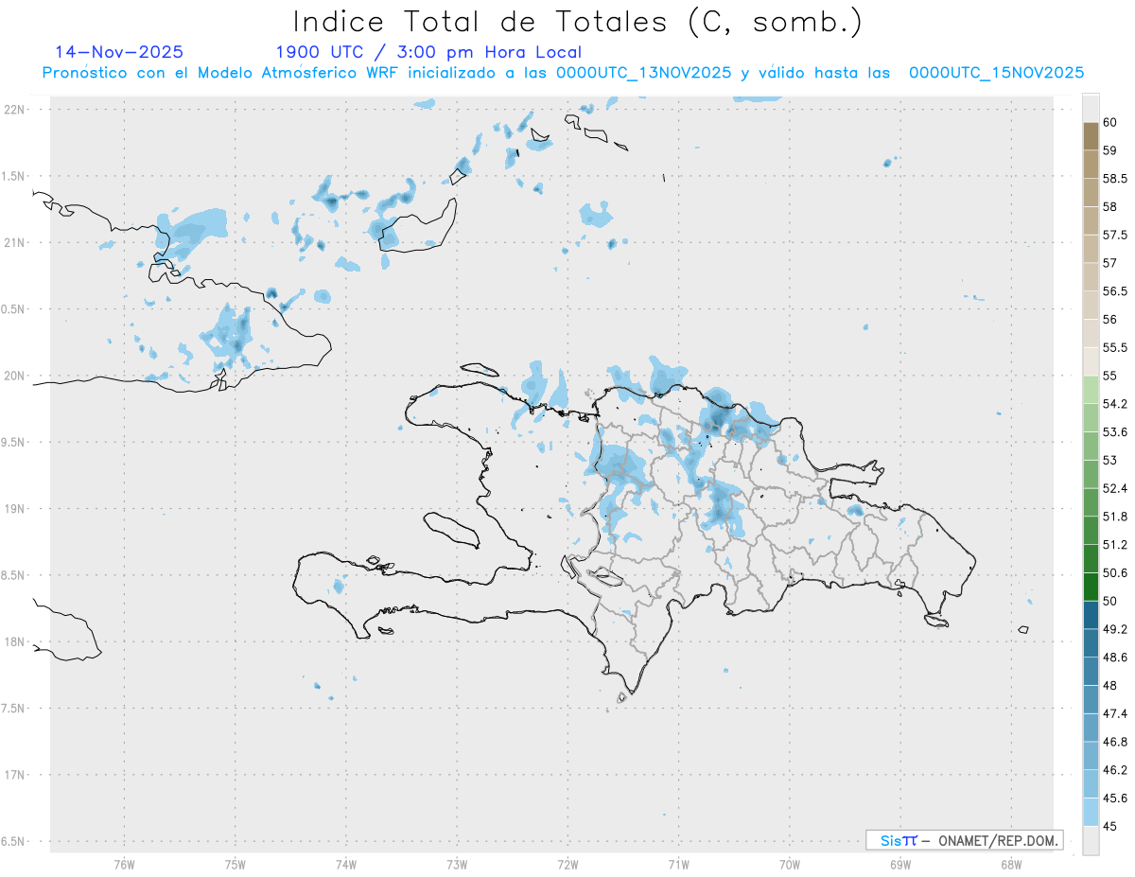Screen dimensions: 1135x877
Task: Click the "46.8" colorbar label
Action: coord(1115,742)
